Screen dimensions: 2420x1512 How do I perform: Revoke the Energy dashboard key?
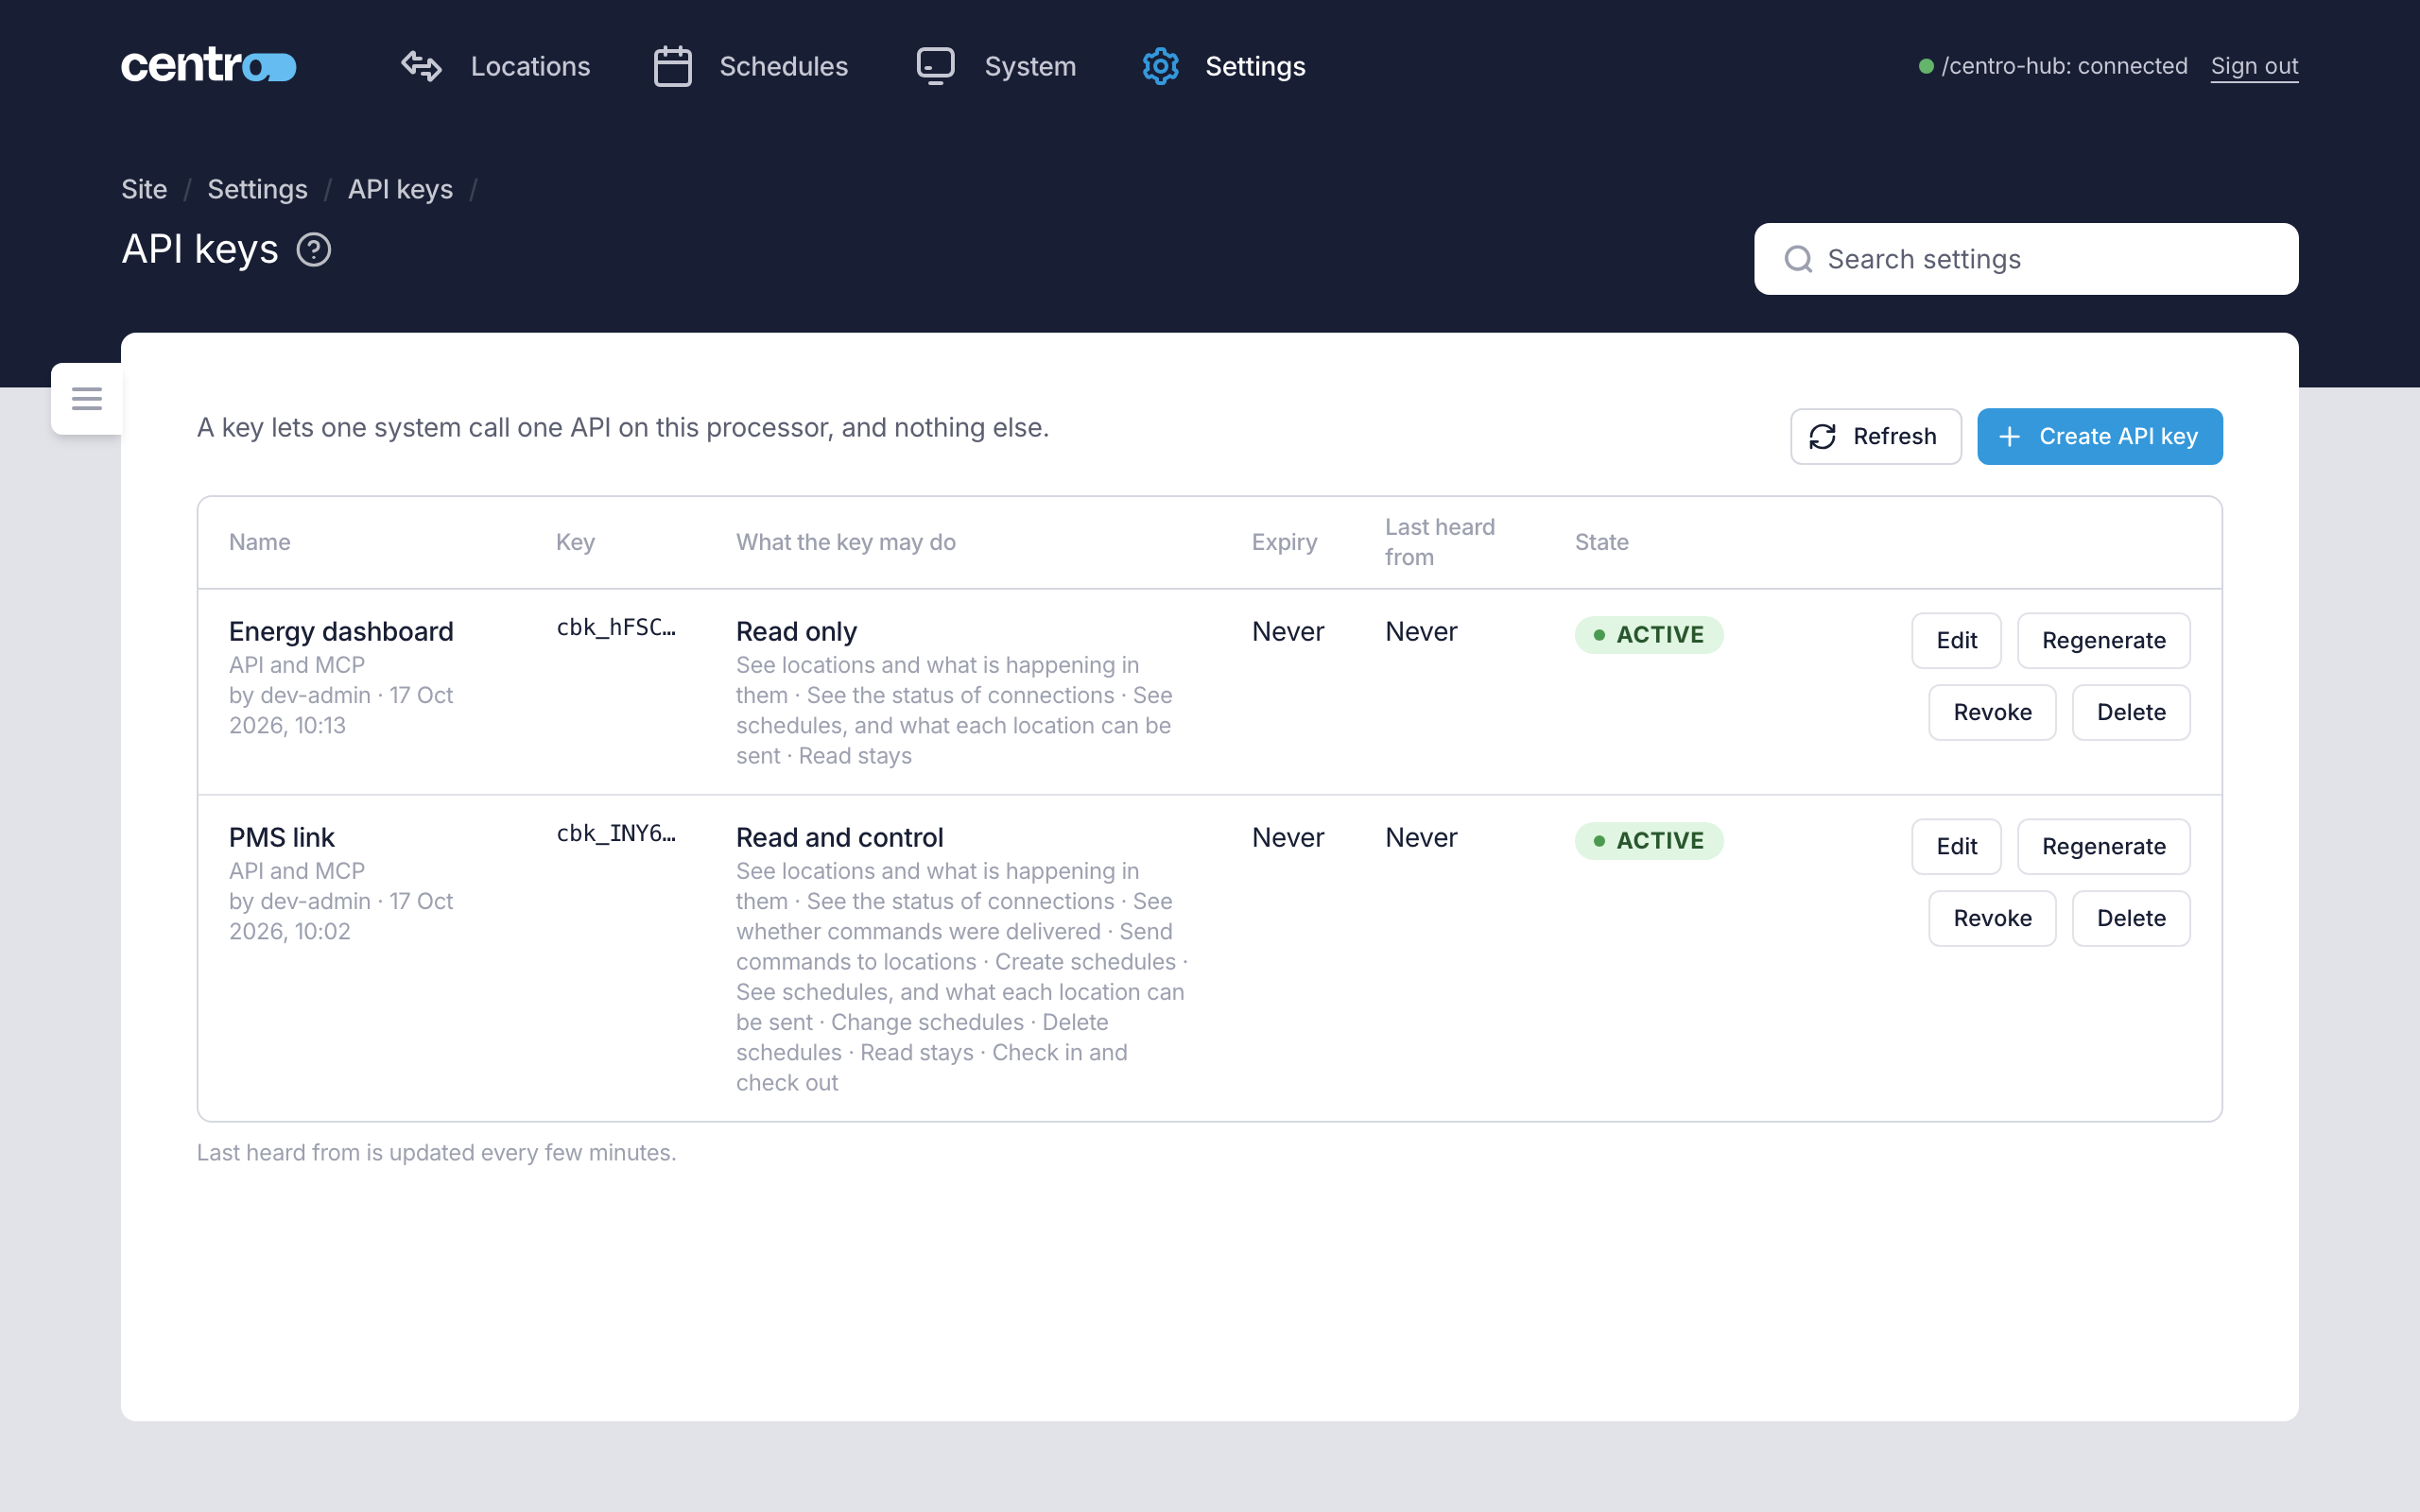[x=1992, y=712]
